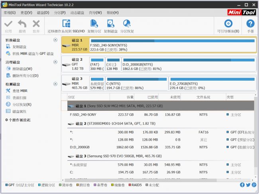Image resolution: width=259 pixels, height=194 pixels.
Task: Click the 复制磁盘 toolbar icon
Action: tap(110, 25)
